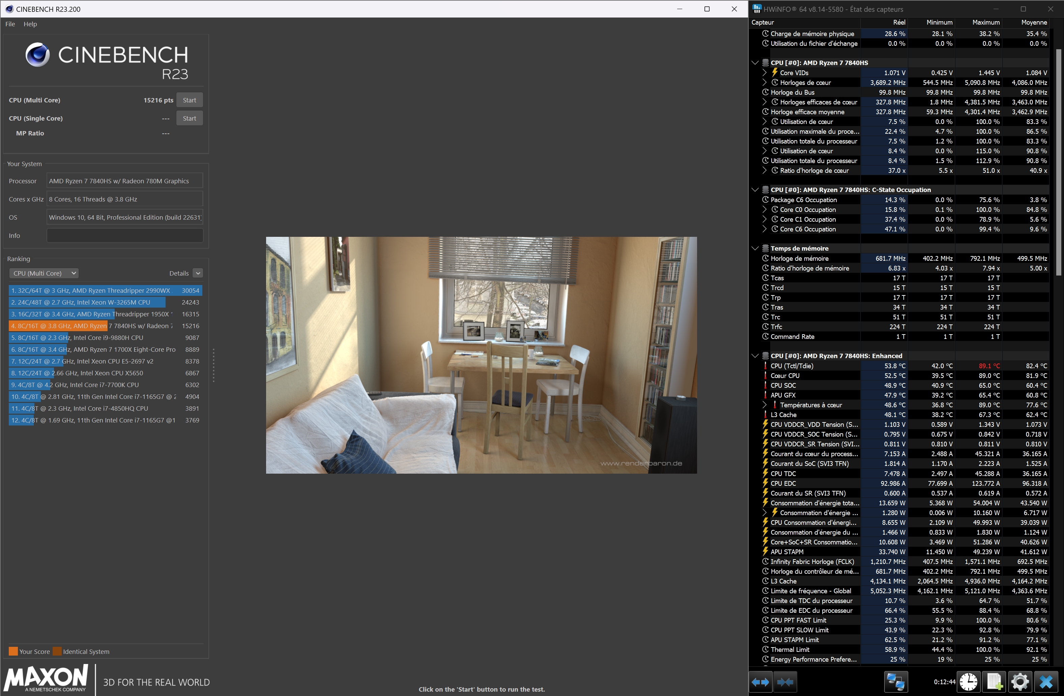Image resolution: width=1064 pixels, height=696 pixels.
Task: Collapse the CPU [#0] AMD Ryzen 7 7840HS group
Action: (755, 63)
